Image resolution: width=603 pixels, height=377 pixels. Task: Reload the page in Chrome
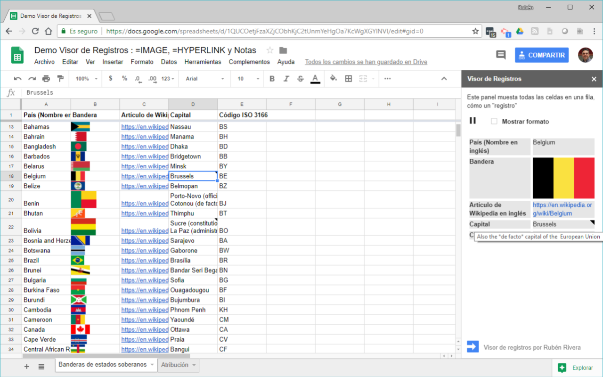point(35,31)
